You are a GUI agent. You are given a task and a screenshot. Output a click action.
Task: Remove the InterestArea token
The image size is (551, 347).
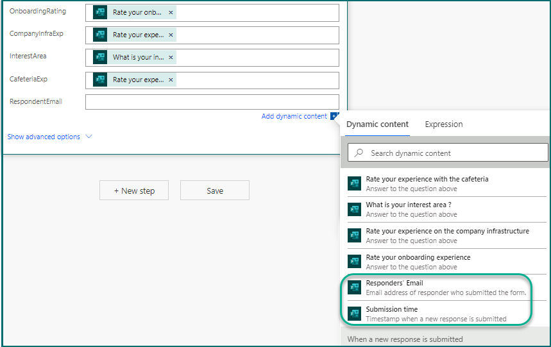coord(171,58)
